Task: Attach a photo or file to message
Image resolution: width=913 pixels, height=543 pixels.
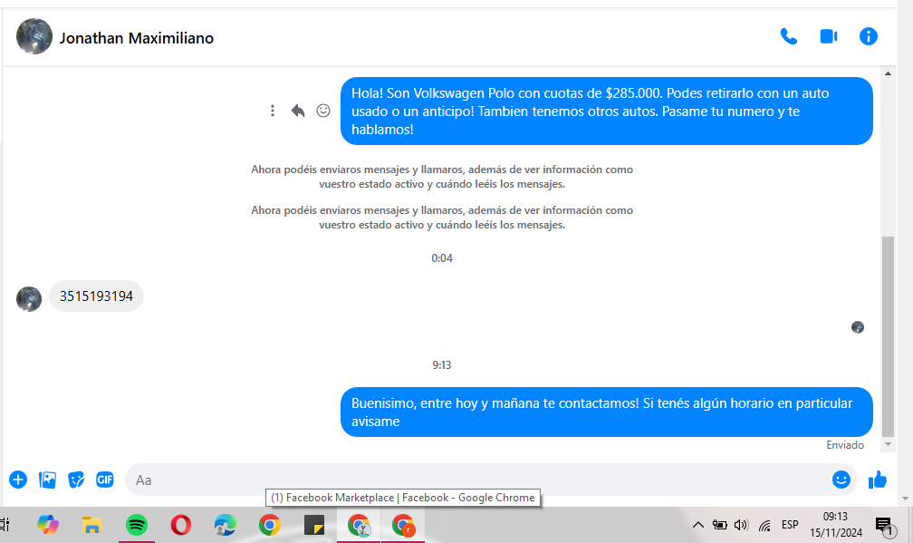Action: pyautogui.click(x=48, y=480)
